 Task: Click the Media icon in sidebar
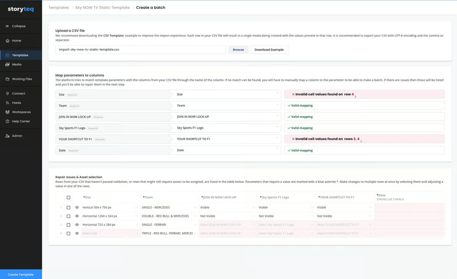point(8,64)
